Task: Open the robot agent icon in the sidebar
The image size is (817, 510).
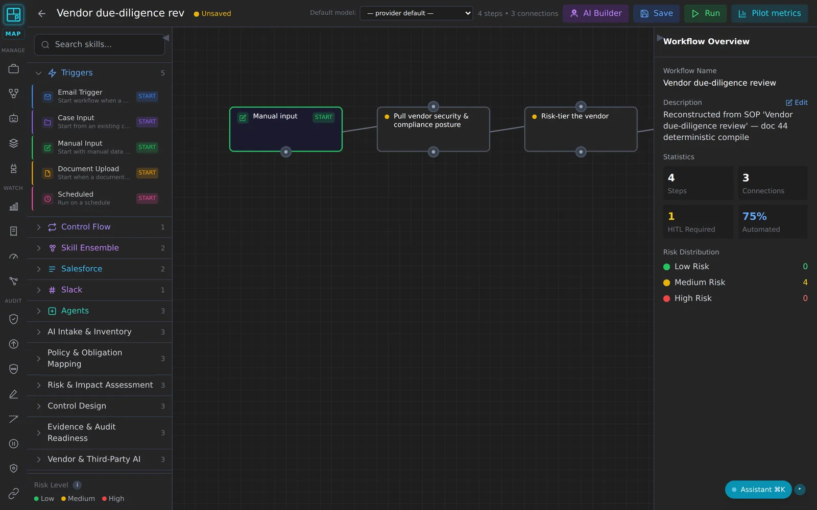Action: [x=14, y=118]
